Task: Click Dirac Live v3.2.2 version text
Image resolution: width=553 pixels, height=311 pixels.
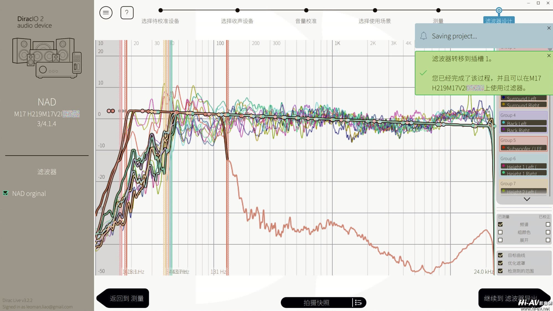Action: tap(17, 300)
